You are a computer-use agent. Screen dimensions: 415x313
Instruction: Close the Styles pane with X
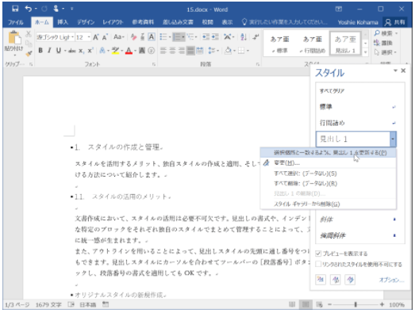click(403, 71)
